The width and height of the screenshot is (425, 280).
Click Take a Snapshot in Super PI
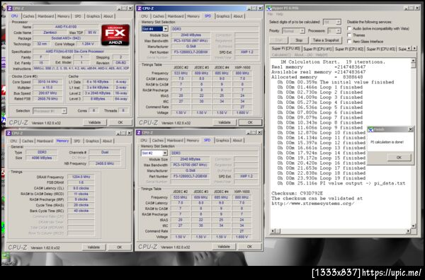pyautogui.click(x=326, y=40)
